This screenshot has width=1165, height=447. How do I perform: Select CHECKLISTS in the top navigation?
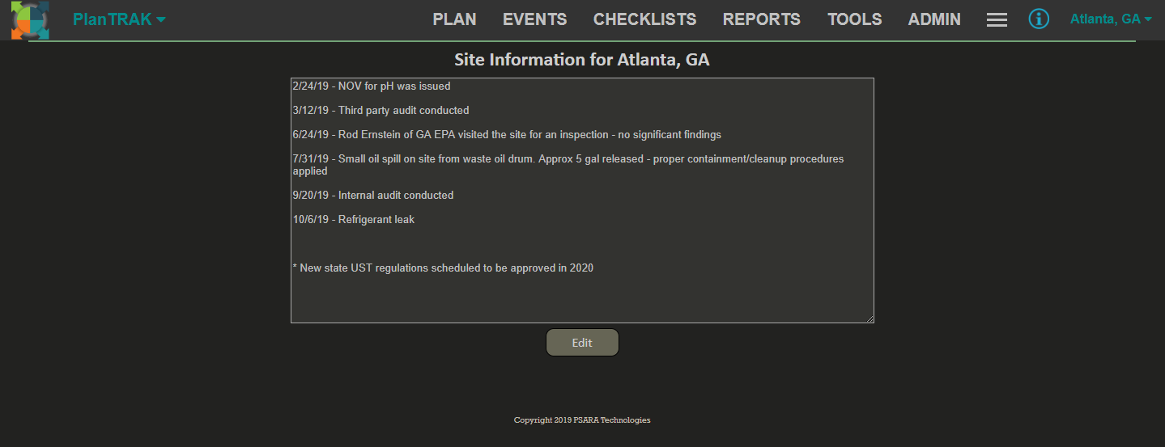pyautogui.click(x=644, y=19)
